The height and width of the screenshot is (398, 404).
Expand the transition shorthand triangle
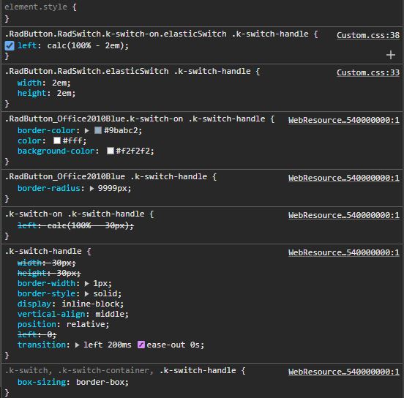[77, 345]
